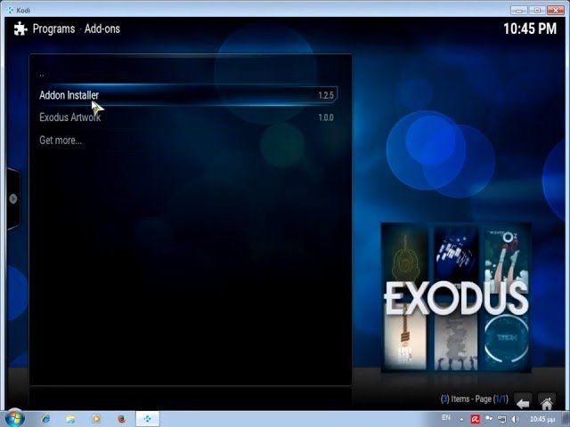The width and height of the screenshot is (570, 427).
Task: Open the Addon Installer program add-on
Action: [188, 95]
